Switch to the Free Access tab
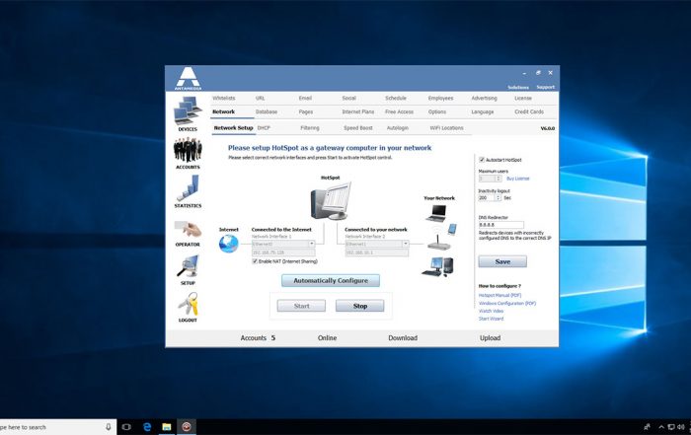 399,111
